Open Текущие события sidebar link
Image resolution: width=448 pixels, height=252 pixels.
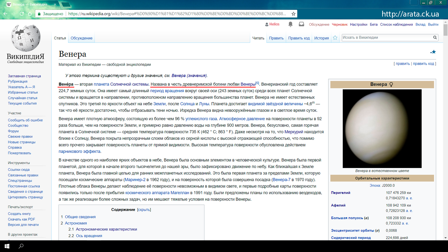tap(22, 103)
